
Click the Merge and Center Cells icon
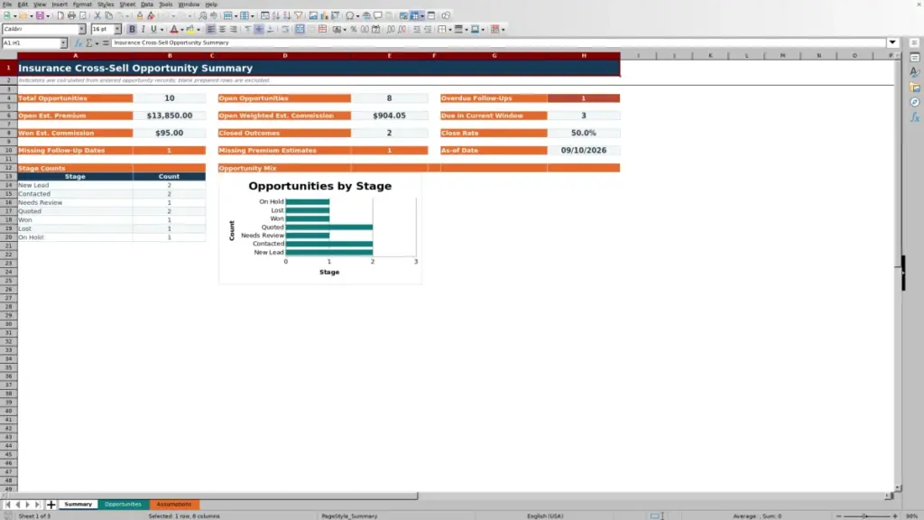(300, 29)
